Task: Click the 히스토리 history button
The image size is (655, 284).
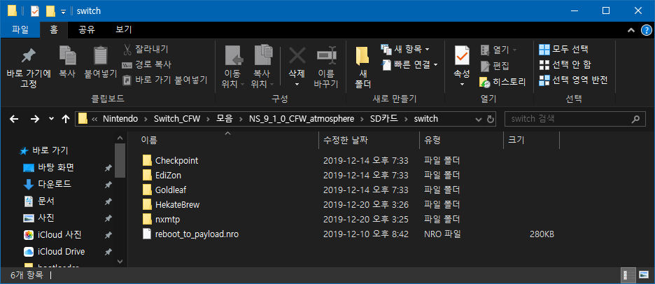Action: (502, 82)
